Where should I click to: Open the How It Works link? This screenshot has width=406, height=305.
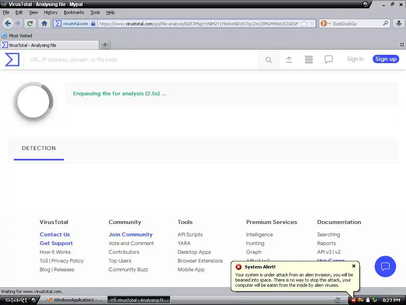(55, 252)
